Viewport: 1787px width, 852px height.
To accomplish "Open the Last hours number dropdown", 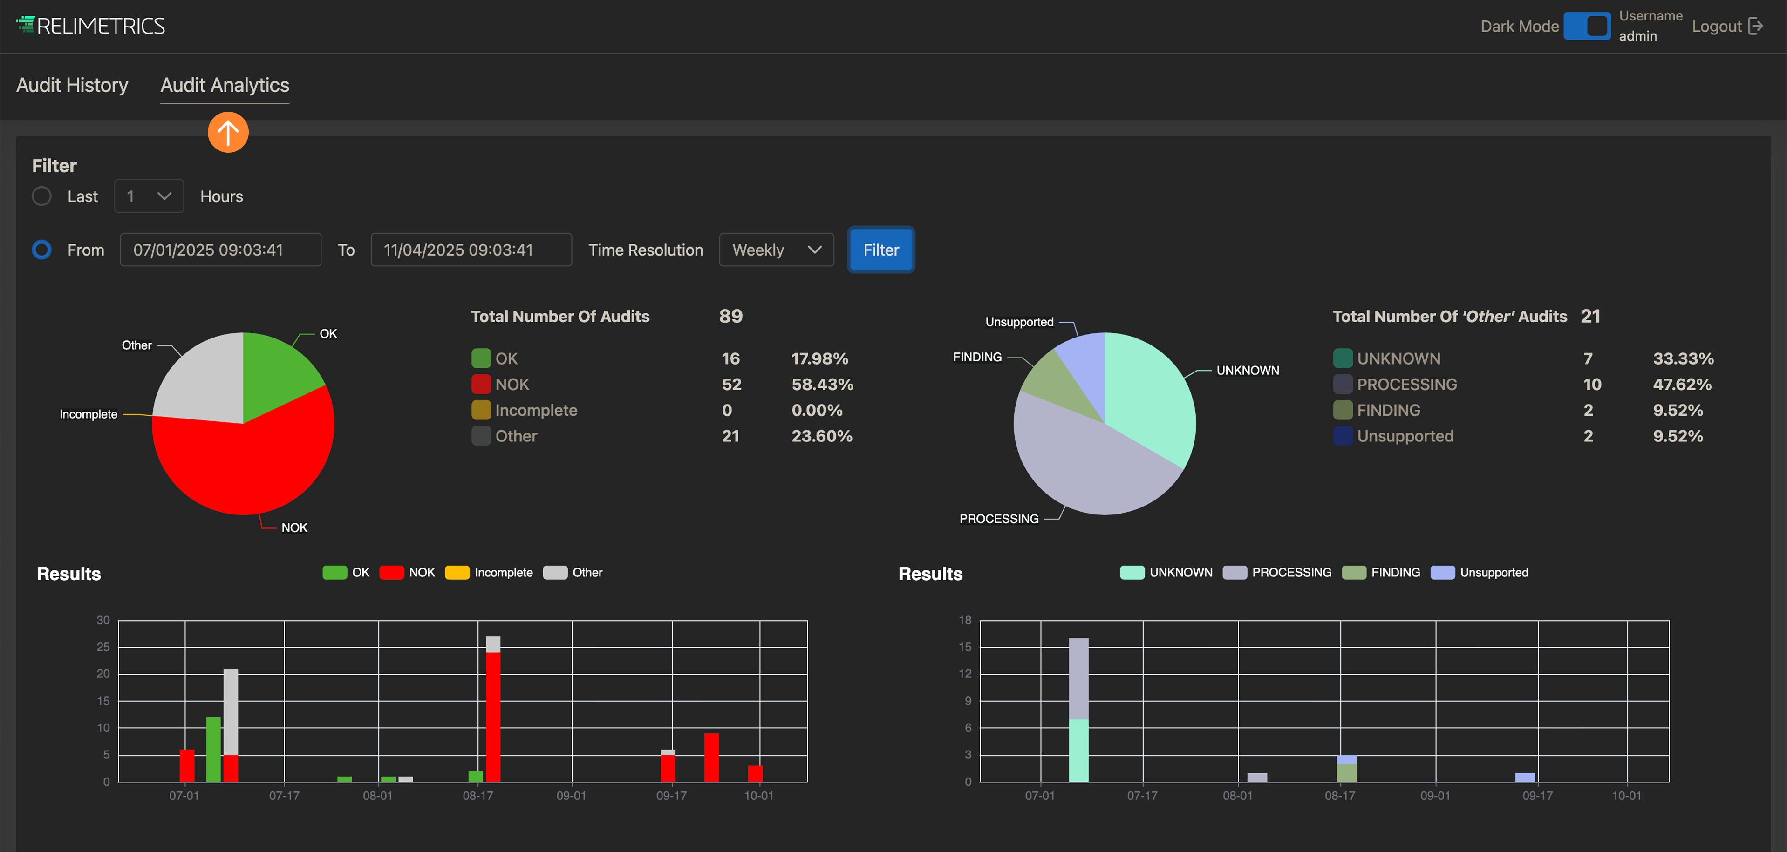I will 149,196.
